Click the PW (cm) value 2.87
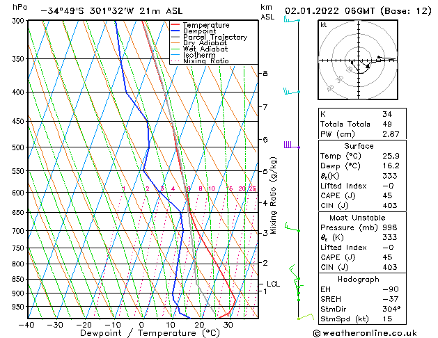The width and height of the screenshot is (438, 338). (391, 134)
